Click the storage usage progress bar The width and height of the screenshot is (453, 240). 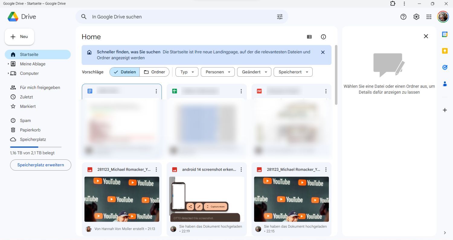pyautogui.click(x=36, y=147)
